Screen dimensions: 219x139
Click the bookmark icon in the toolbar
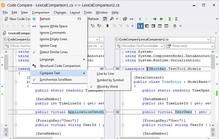[107, 26]
